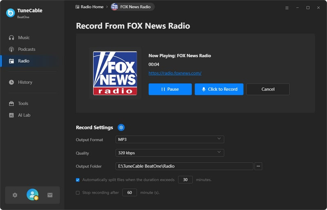The image size is (327, 210).
Task: Cancel the radio recording
Action: [268, 89]
